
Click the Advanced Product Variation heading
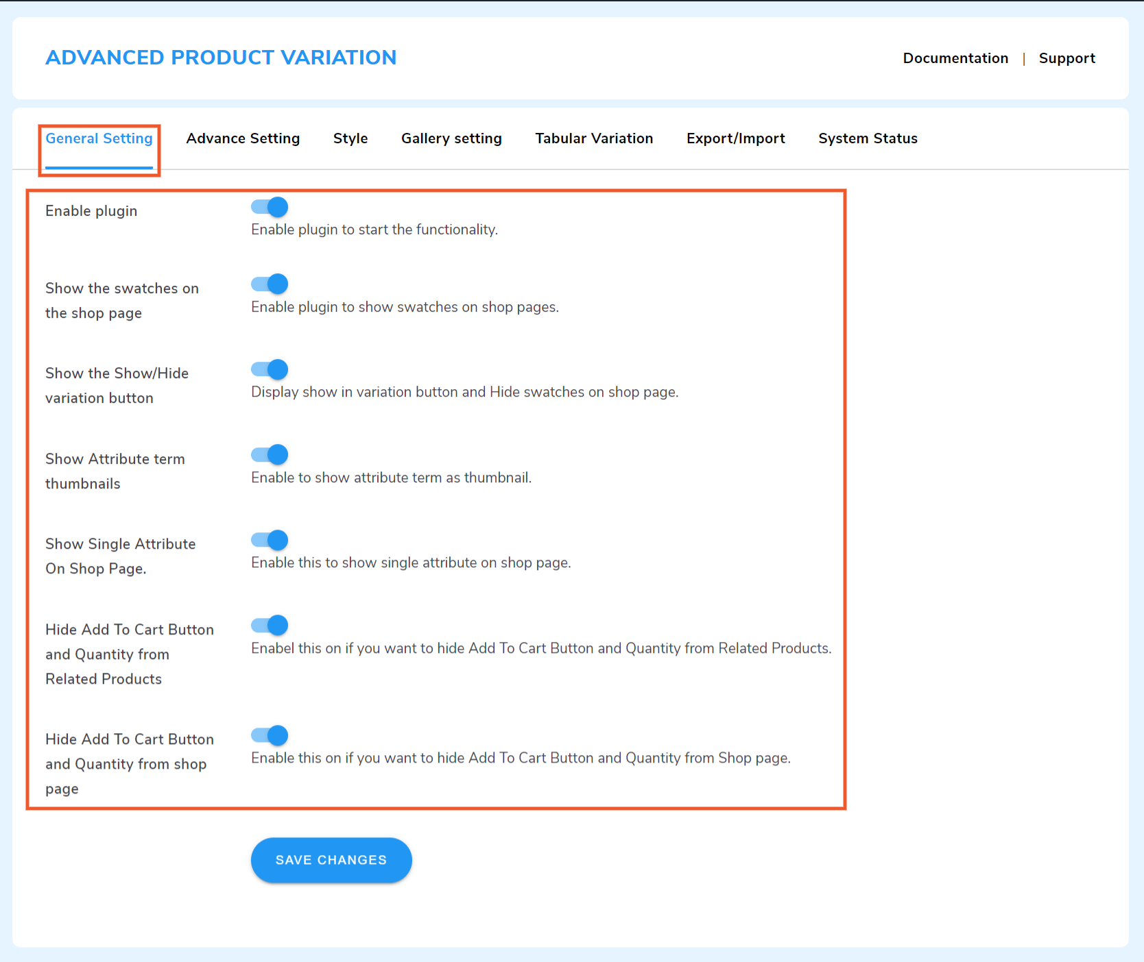221,58
